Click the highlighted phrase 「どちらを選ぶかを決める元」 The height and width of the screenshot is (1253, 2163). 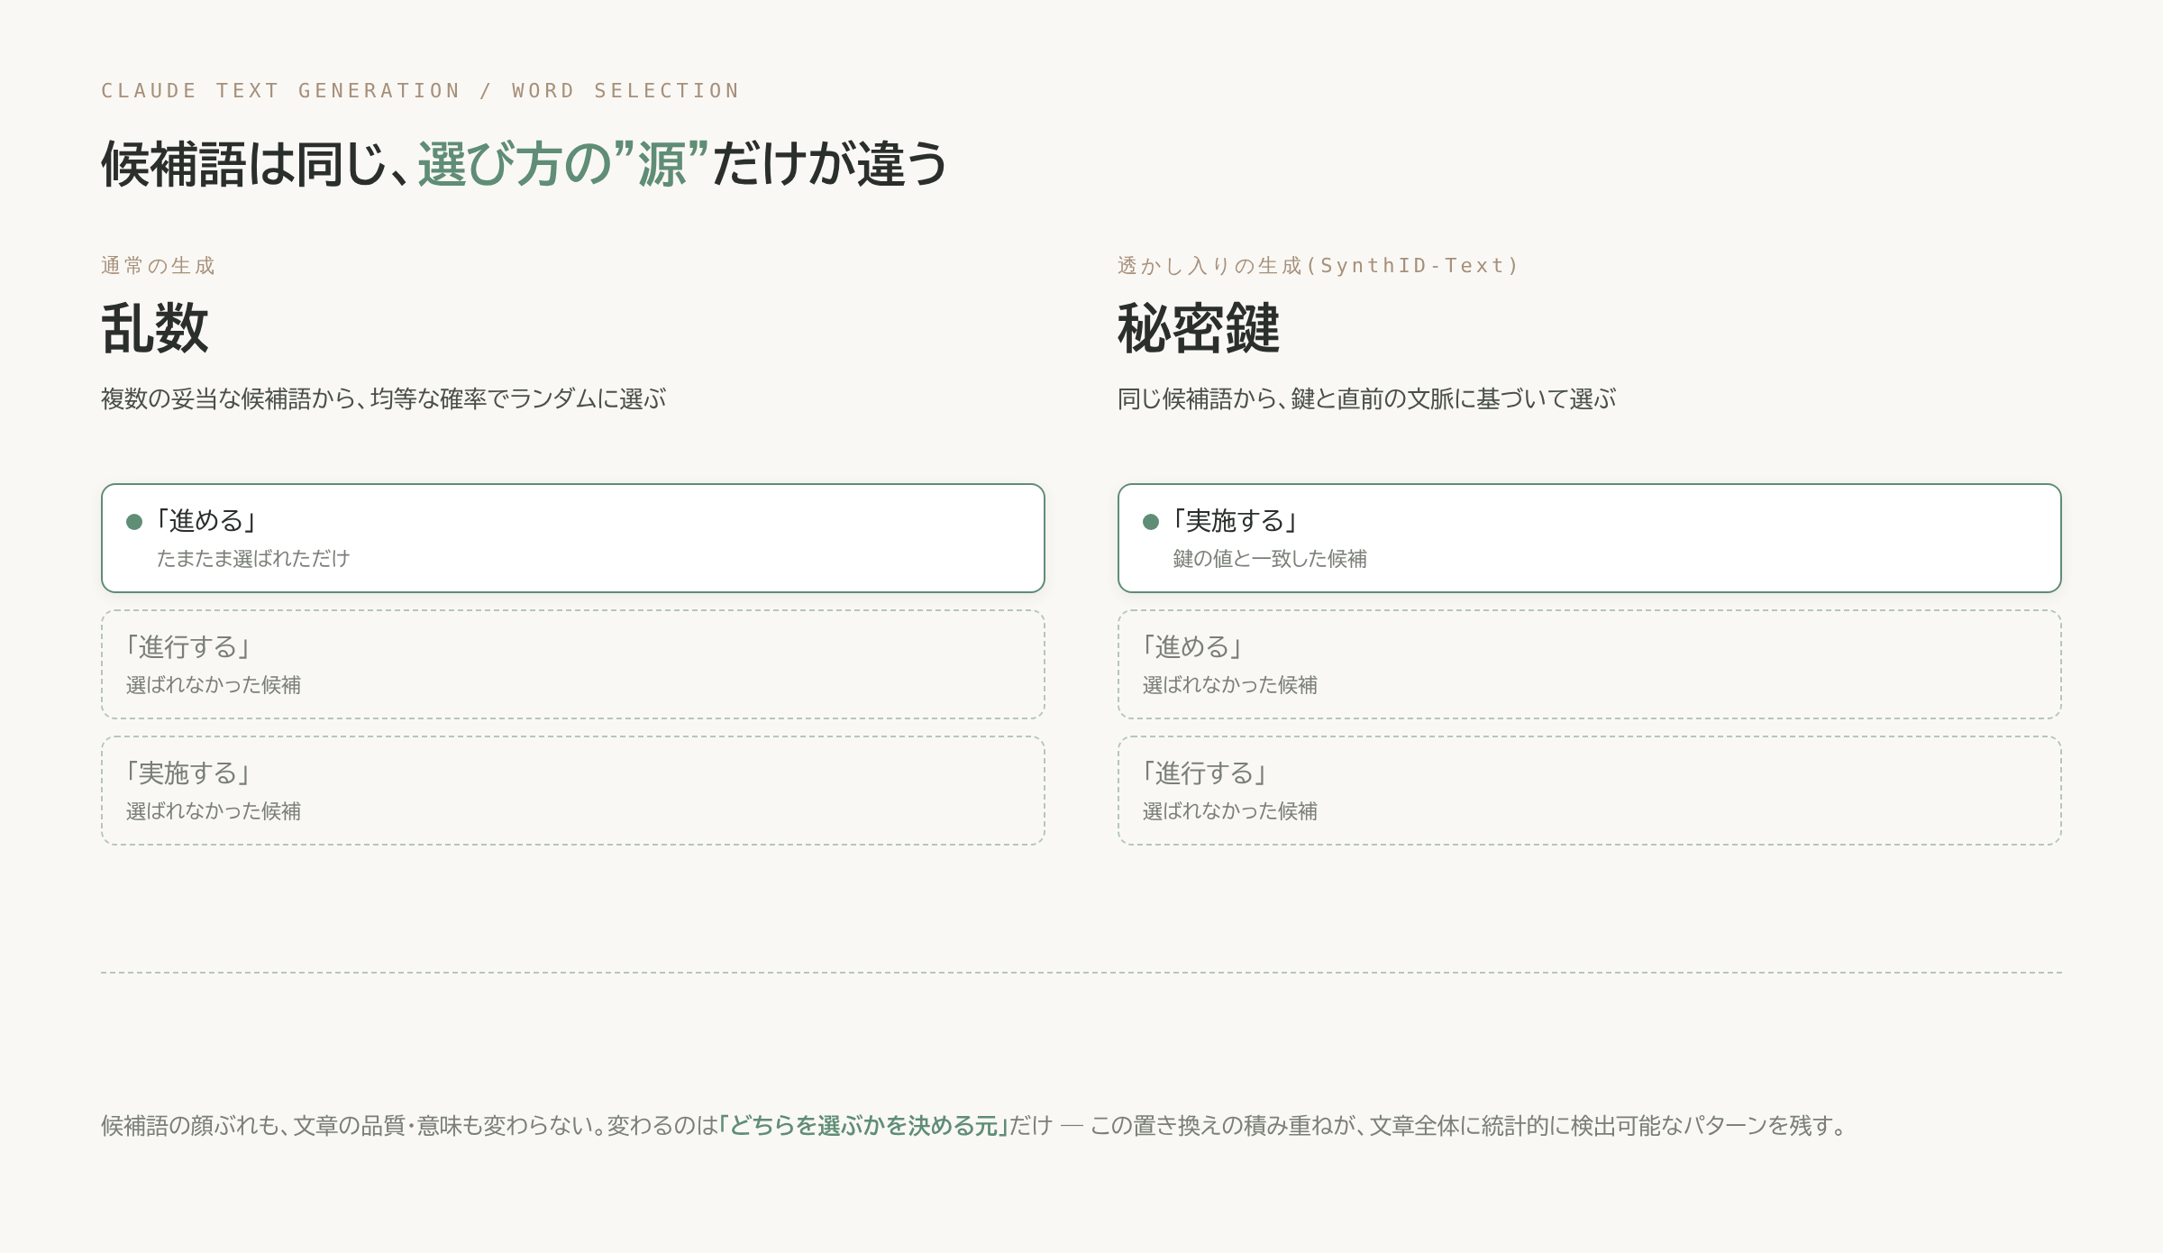coord(863,1126)
